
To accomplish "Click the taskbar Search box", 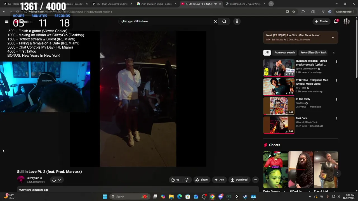I will click(129, 197).
